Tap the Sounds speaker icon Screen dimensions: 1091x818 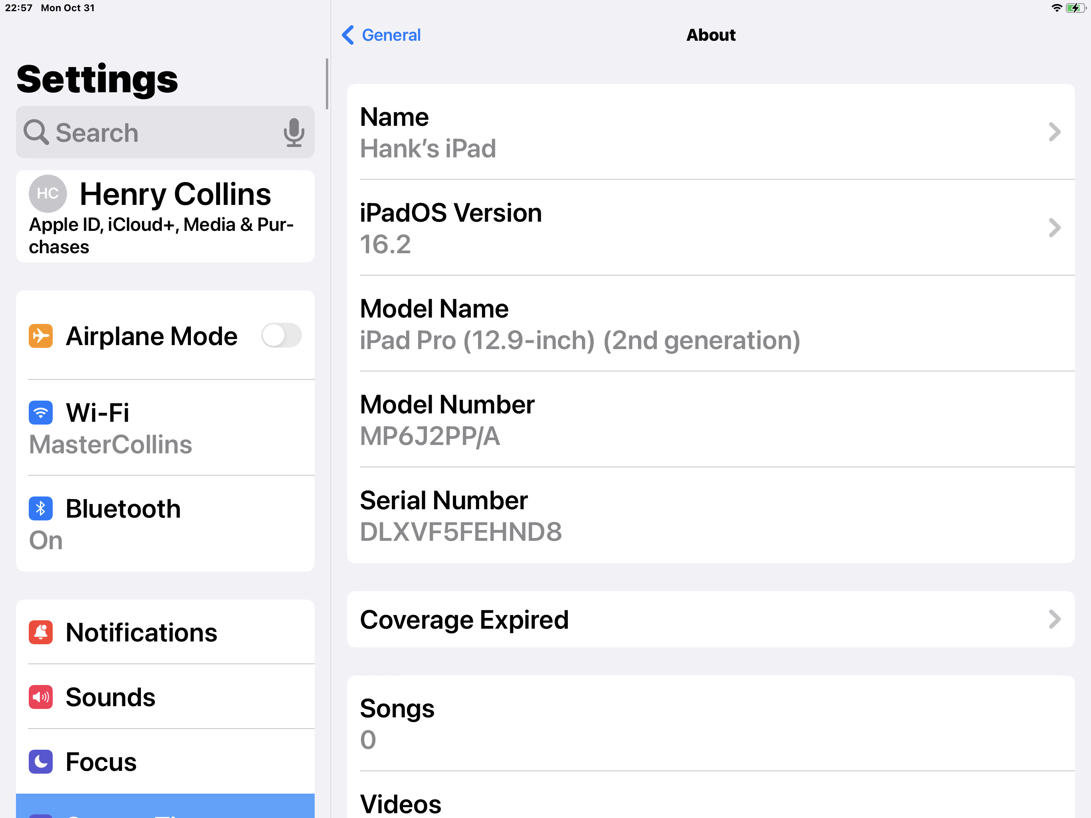click(40, 697)
